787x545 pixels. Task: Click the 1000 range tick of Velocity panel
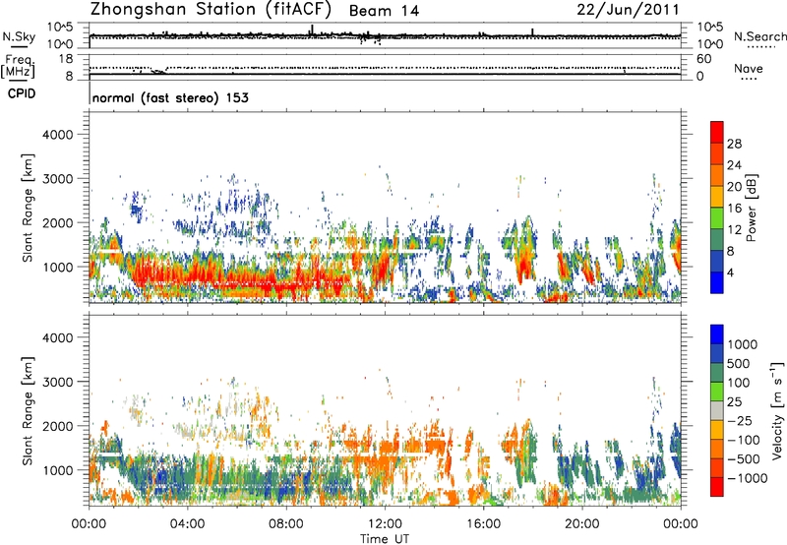coord(57,470)
